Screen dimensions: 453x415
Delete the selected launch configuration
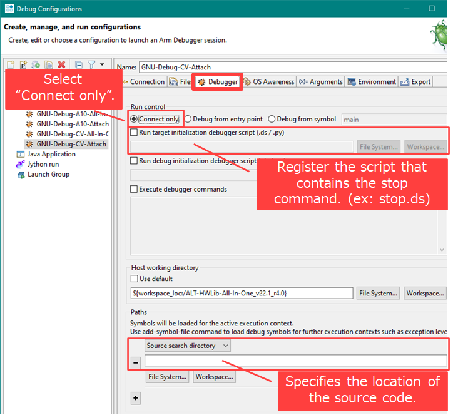point(61,64)
